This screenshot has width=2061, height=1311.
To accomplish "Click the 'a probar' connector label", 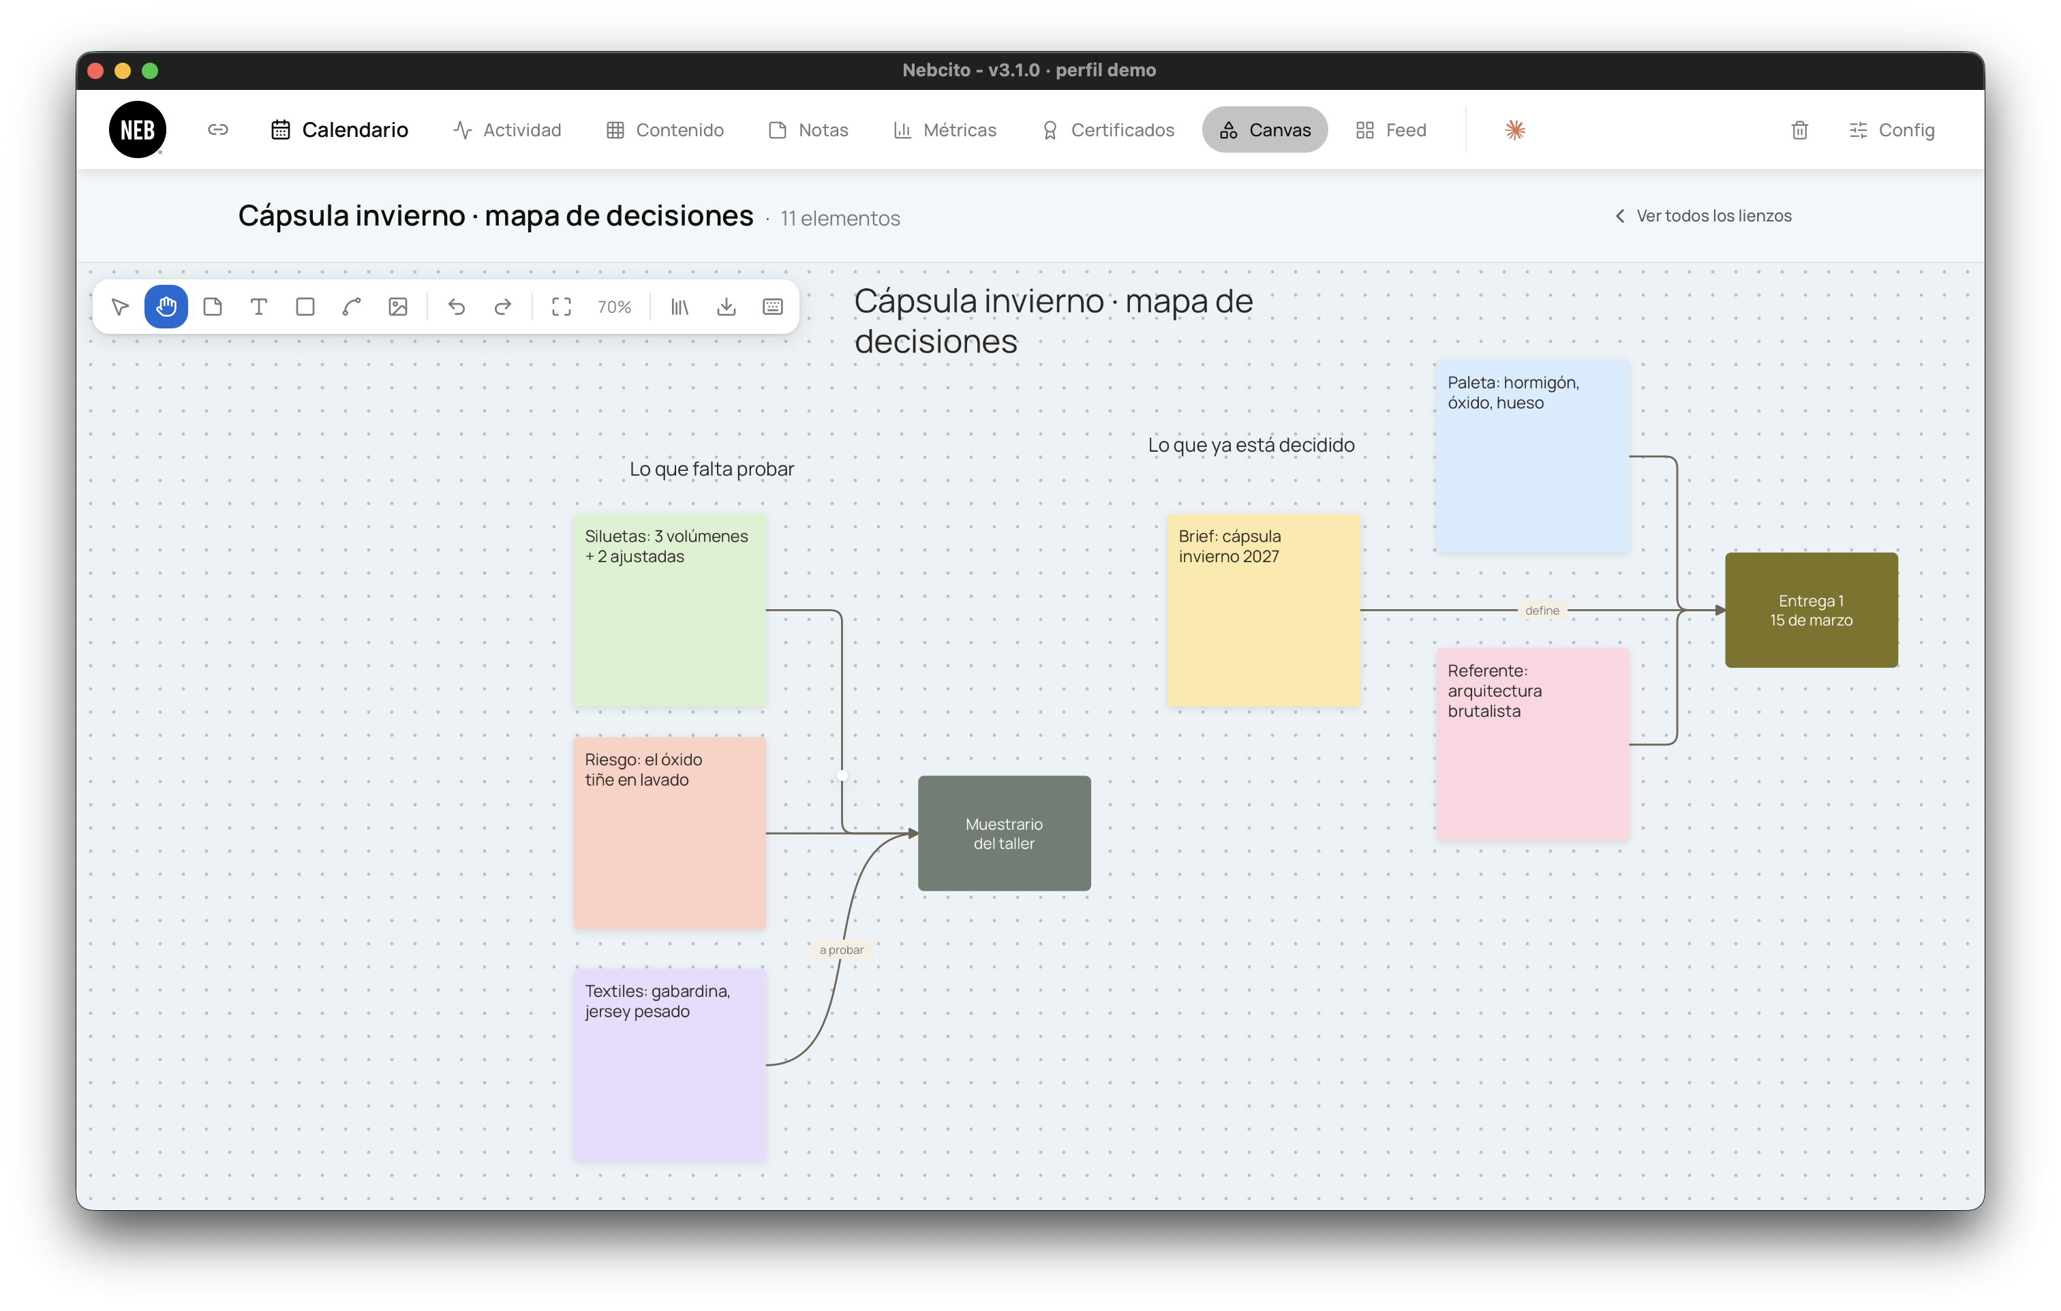I will 841,950.
